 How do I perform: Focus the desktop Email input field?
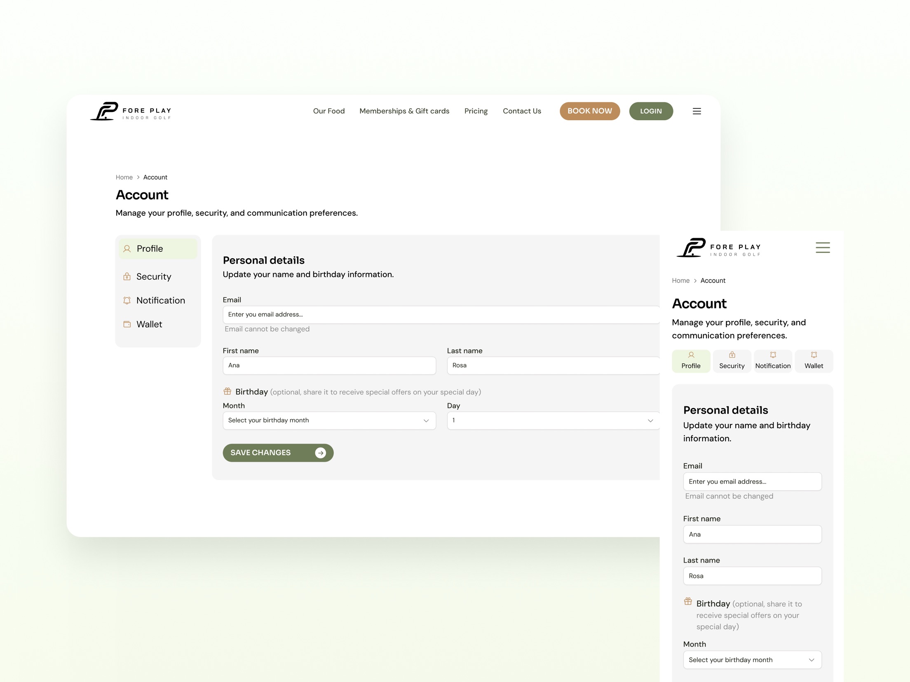441,315
